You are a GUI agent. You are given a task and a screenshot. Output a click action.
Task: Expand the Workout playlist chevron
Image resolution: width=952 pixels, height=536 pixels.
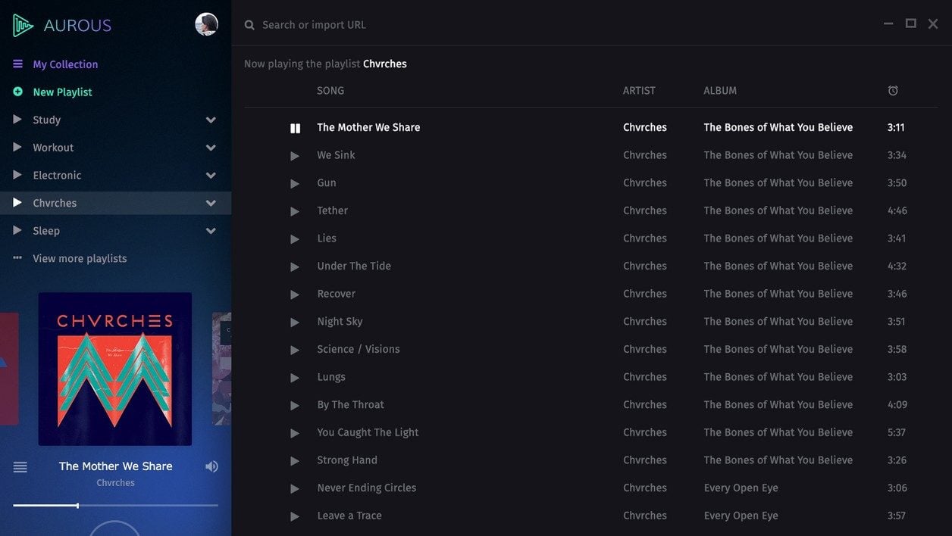(x=211, y=148)
